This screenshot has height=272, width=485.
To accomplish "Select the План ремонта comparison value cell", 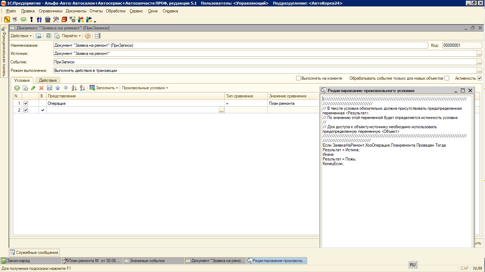I will pyautogui.click(x=293, y=103).
